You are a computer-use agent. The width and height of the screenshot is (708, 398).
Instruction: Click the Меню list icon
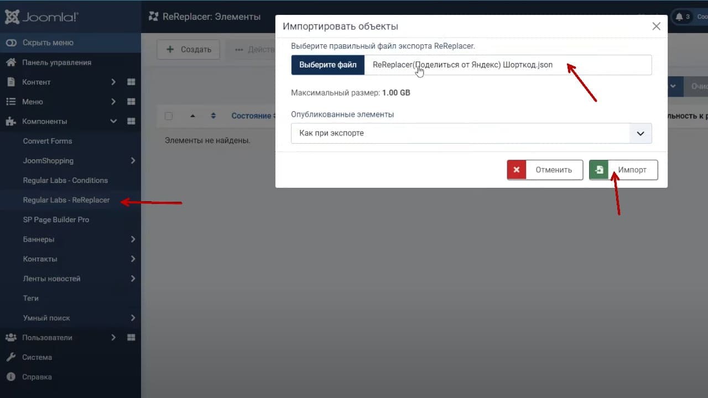tap(11, 102)
